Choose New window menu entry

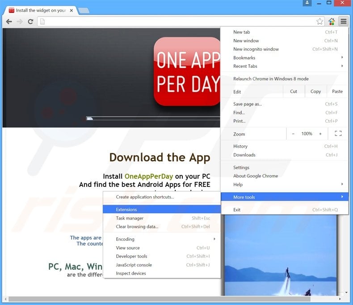pyautogui.click(x=284, y=41)
